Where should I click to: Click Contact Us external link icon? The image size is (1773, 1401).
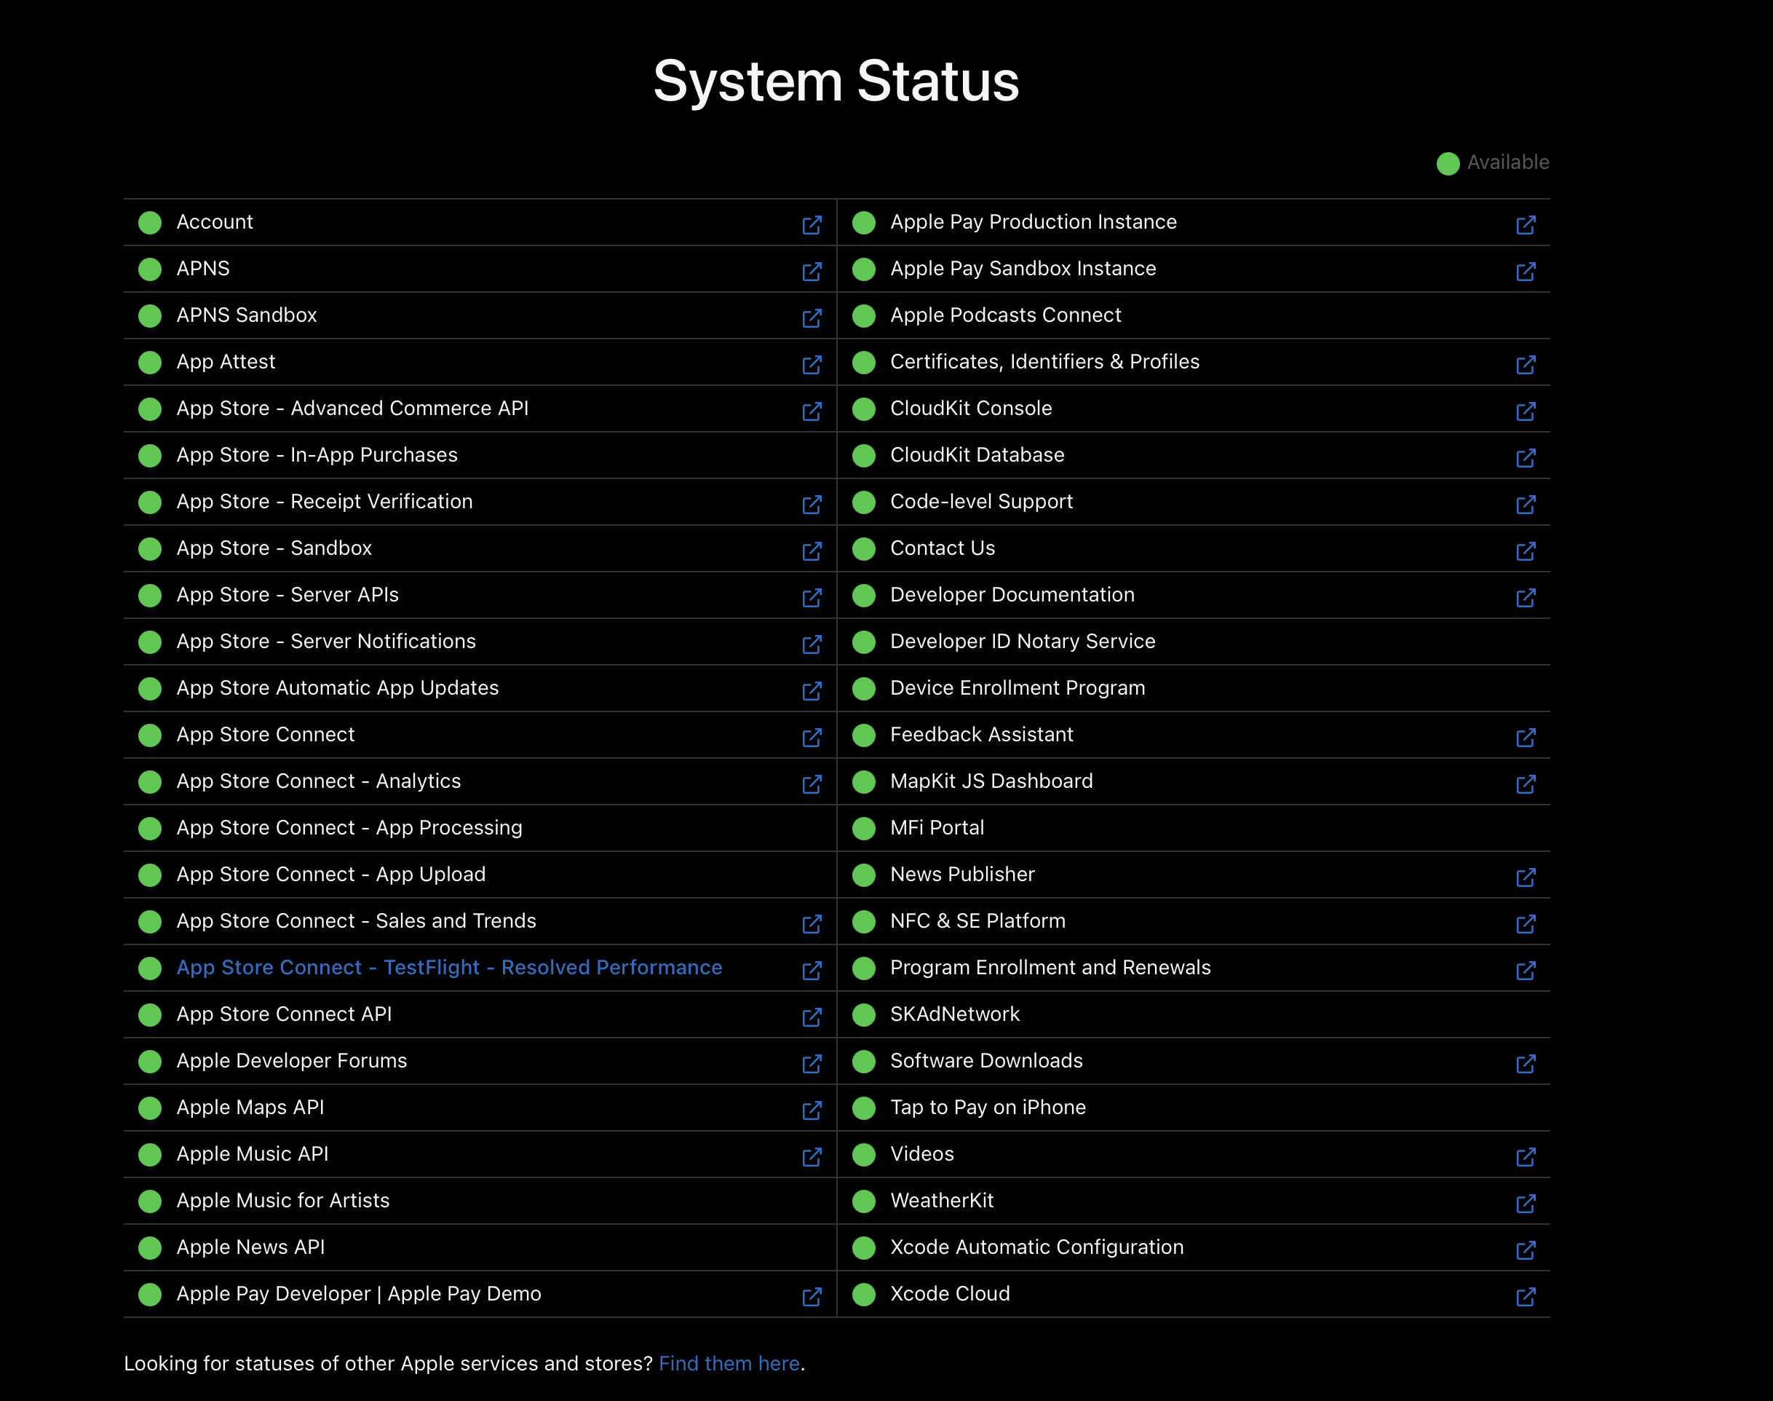pyautogui.click(x=1526, y=551)
